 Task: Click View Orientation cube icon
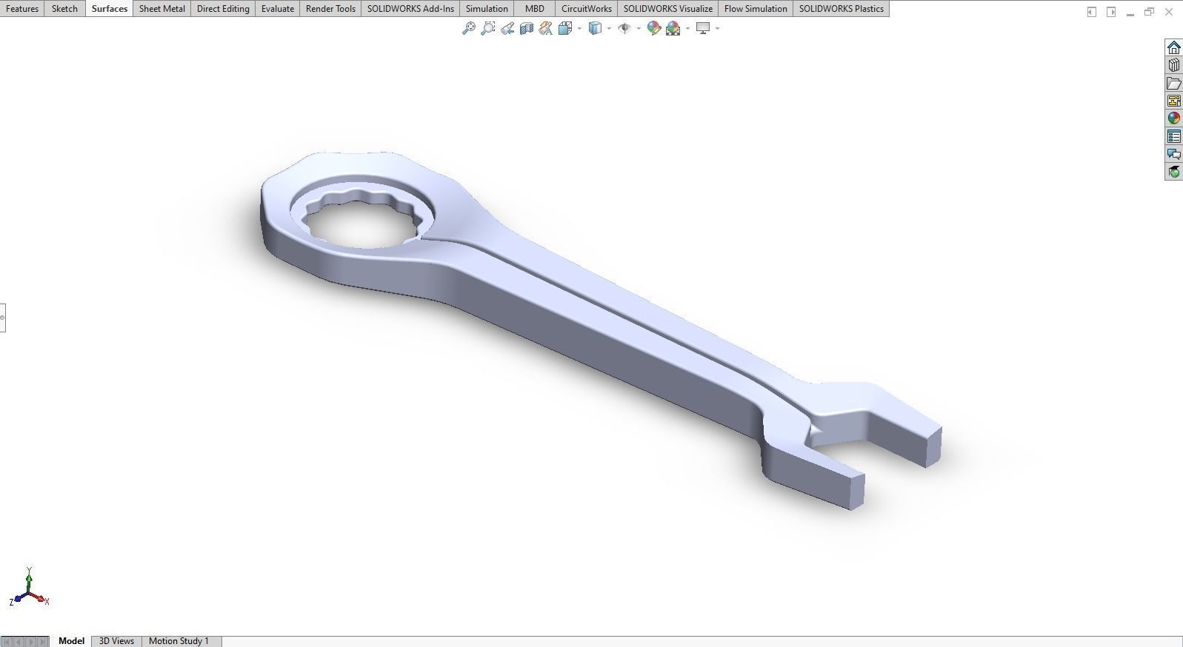pos(565,28)
